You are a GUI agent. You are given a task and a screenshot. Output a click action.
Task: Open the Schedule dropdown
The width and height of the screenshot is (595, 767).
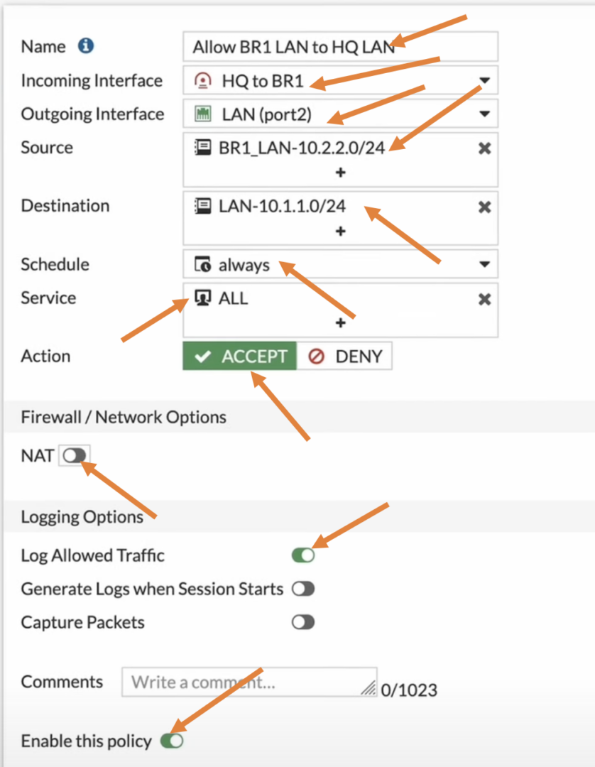485,264
